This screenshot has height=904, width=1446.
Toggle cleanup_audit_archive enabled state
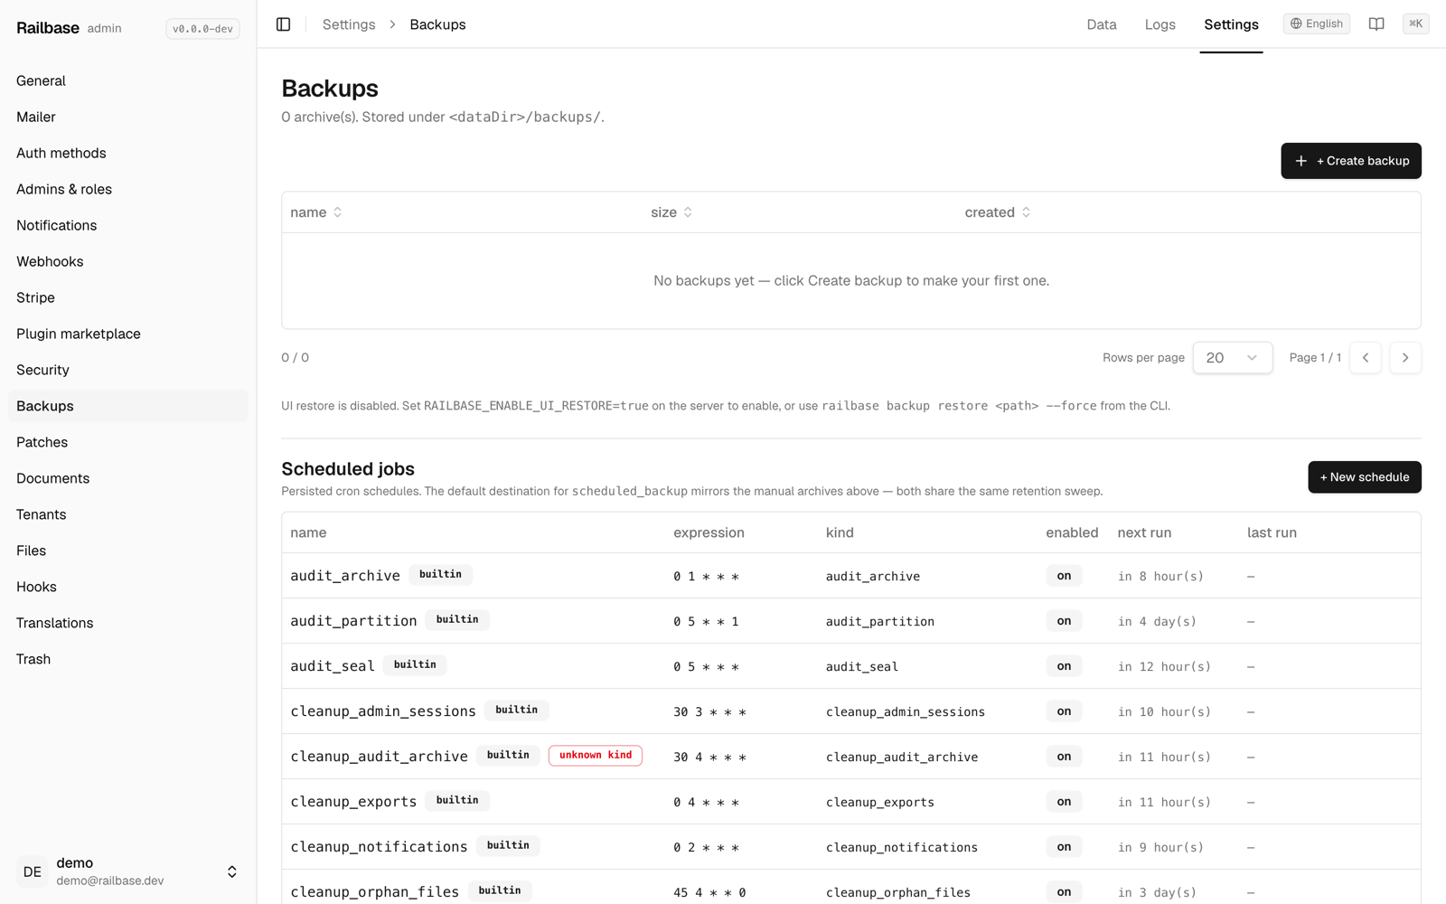pos(1064,757)
